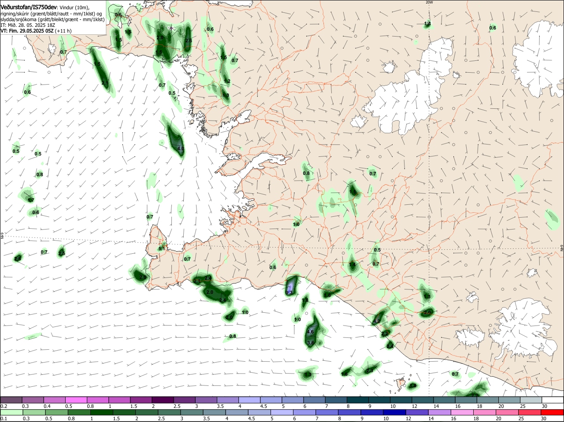Image resolution: width=564 pixels, height=422 pixels.
Task: Select the bottom-row dark blue swatch between 10 and 12
Action: tap(394, 412)
